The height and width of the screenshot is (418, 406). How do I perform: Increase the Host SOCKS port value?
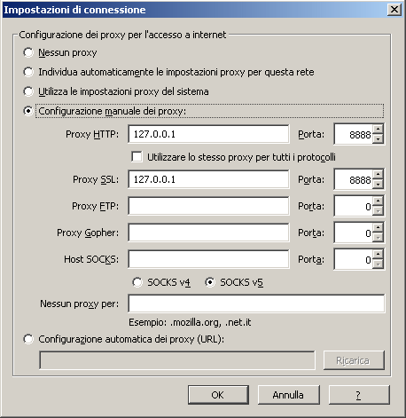coord(378,255)
